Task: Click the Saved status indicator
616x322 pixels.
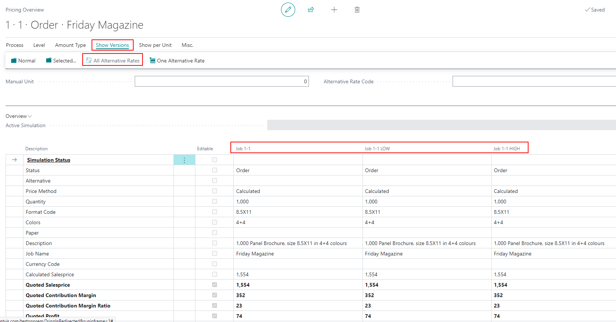Action: point(595,10)
